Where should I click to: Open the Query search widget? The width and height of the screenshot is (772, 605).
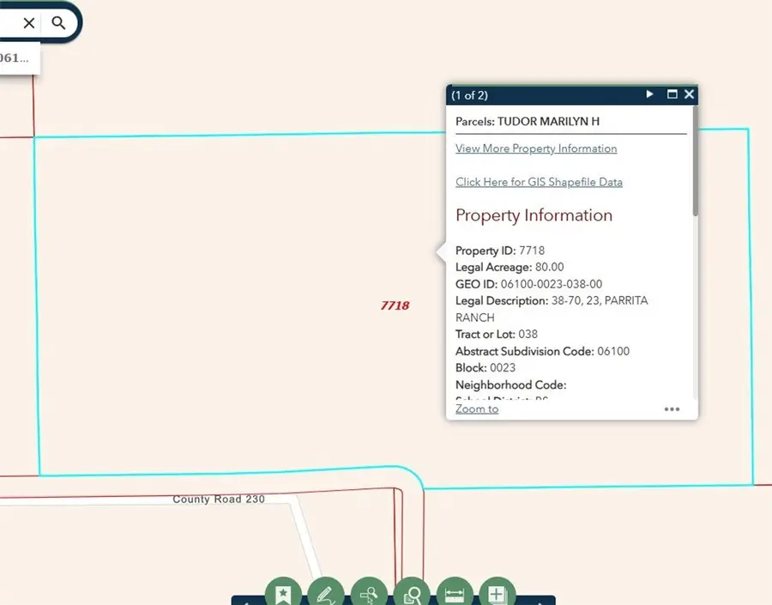pos(369,593)
